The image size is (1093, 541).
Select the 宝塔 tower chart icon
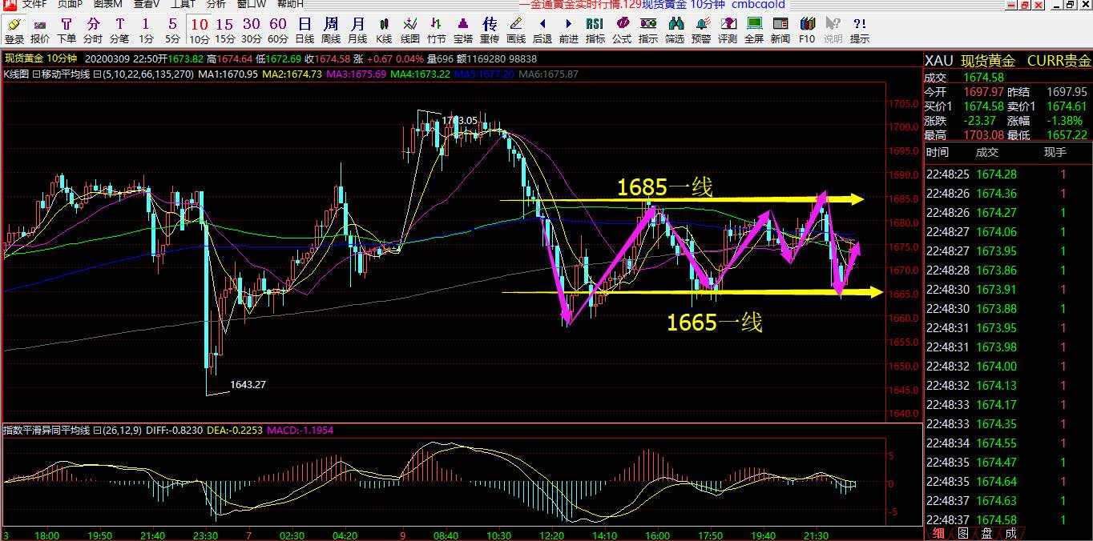tap(463, 30)
